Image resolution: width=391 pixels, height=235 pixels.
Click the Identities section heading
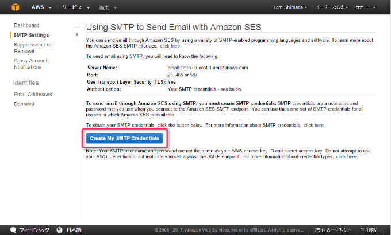click(26, 83)
